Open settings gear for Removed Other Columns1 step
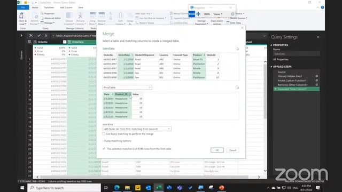The image size is (342, 192). point(317,85)
